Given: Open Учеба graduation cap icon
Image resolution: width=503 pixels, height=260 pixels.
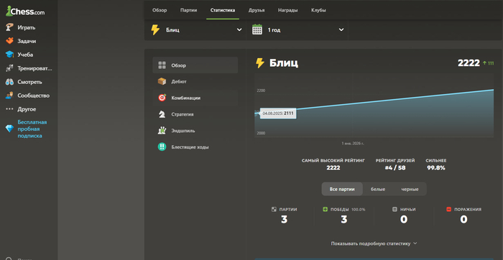Looking at the screenshot, I should tap(9, 55).
